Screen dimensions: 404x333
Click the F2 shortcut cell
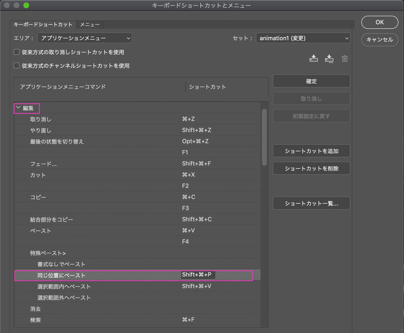pyautogui.click(x=186, y=186)
